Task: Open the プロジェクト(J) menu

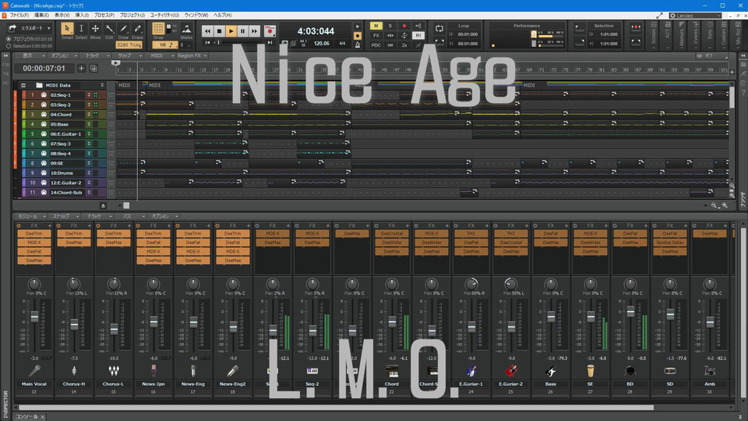Action: [132, 16]
